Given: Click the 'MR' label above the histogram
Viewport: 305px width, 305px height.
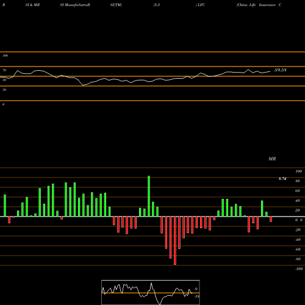Looking at the screenshot, I should point(272,159).
